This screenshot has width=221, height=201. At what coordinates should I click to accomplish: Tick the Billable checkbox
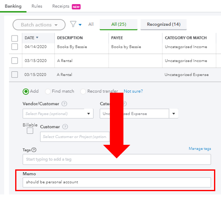30,130
